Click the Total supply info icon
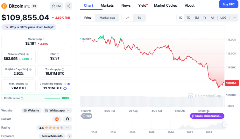The width and height of the screenshot is (240, 139). (x=63, y=69)
